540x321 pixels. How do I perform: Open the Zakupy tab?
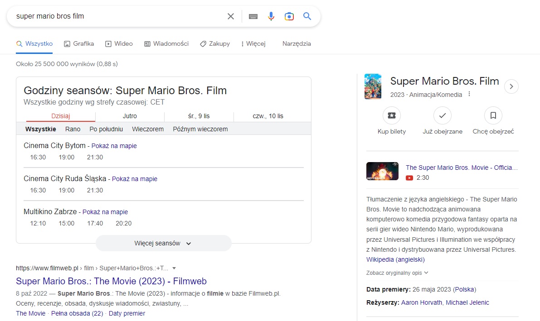(215, 44)
